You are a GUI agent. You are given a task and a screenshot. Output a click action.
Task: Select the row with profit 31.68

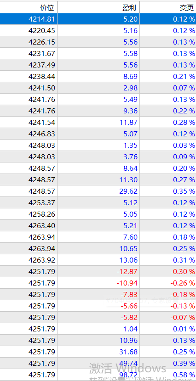(98, 352)
